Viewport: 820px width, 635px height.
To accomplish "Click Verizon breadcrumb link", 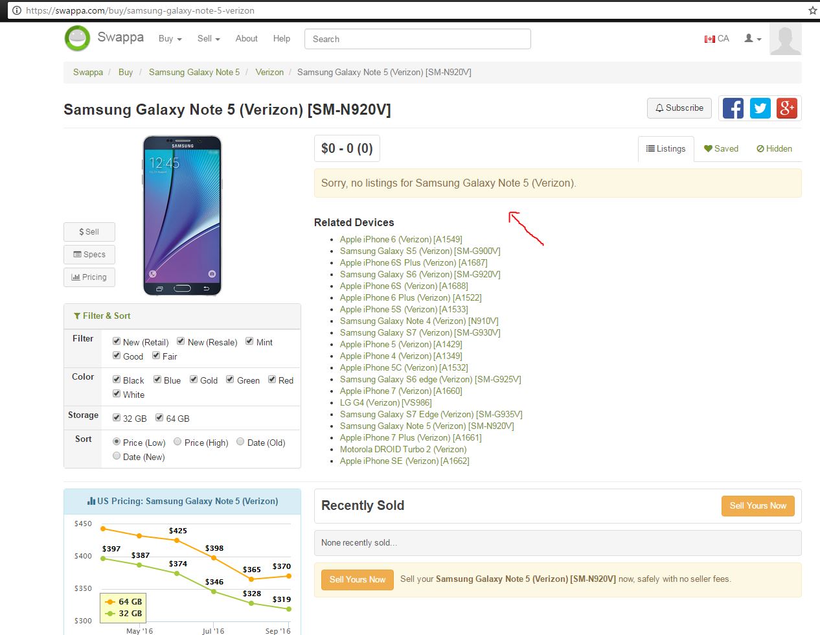I will [269, 73].
